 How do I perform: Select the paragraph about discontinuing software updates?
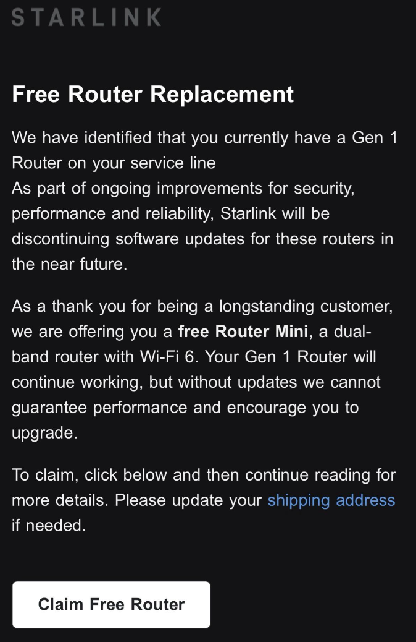click(204, 226)
